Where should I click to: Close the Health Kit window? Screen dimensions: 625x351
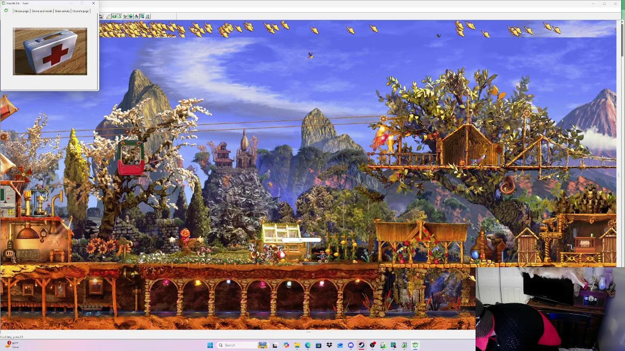93,3
